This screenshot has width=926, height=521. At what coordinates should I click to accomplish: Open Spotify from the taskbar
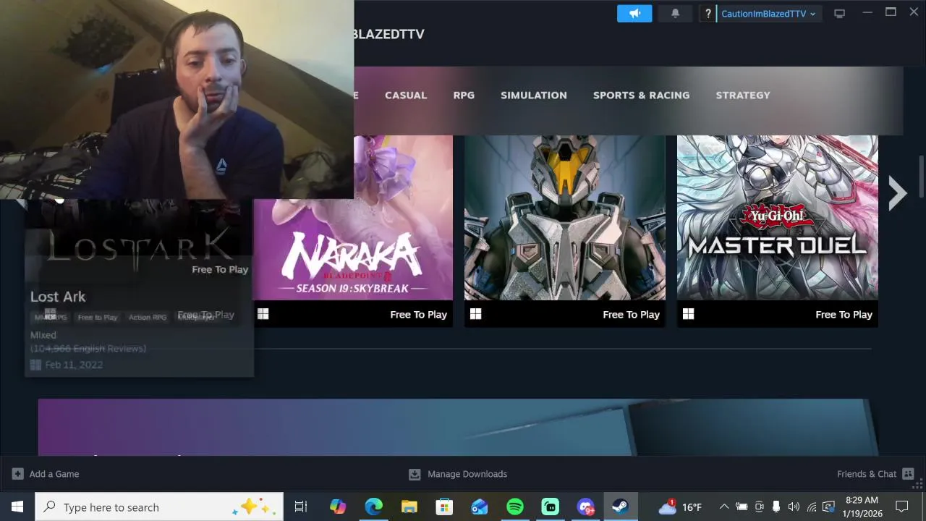(x=515, y=507)
